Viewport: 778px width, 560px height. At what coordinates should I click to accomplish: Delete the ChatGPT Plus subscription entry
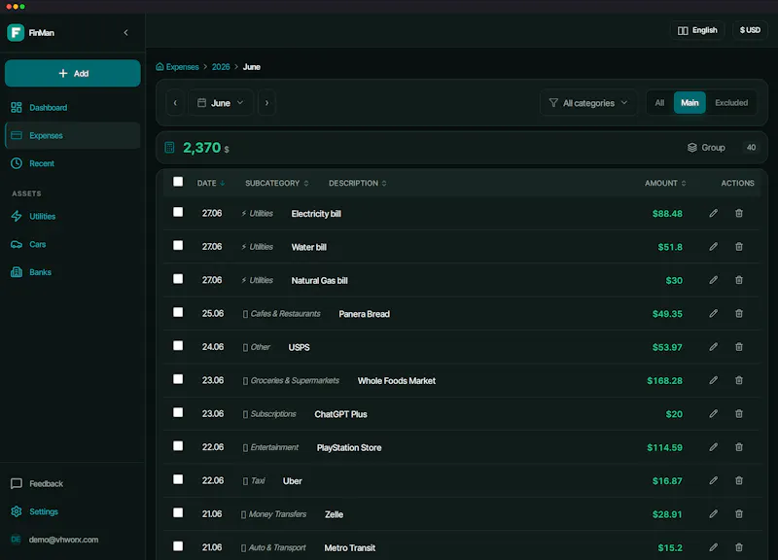(x=739, y=413)
